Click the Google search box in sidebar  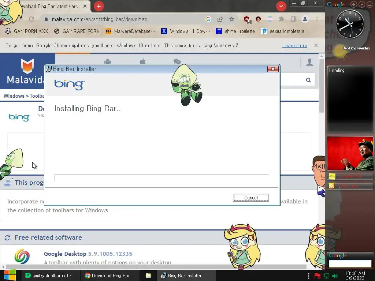pos(350,263)
